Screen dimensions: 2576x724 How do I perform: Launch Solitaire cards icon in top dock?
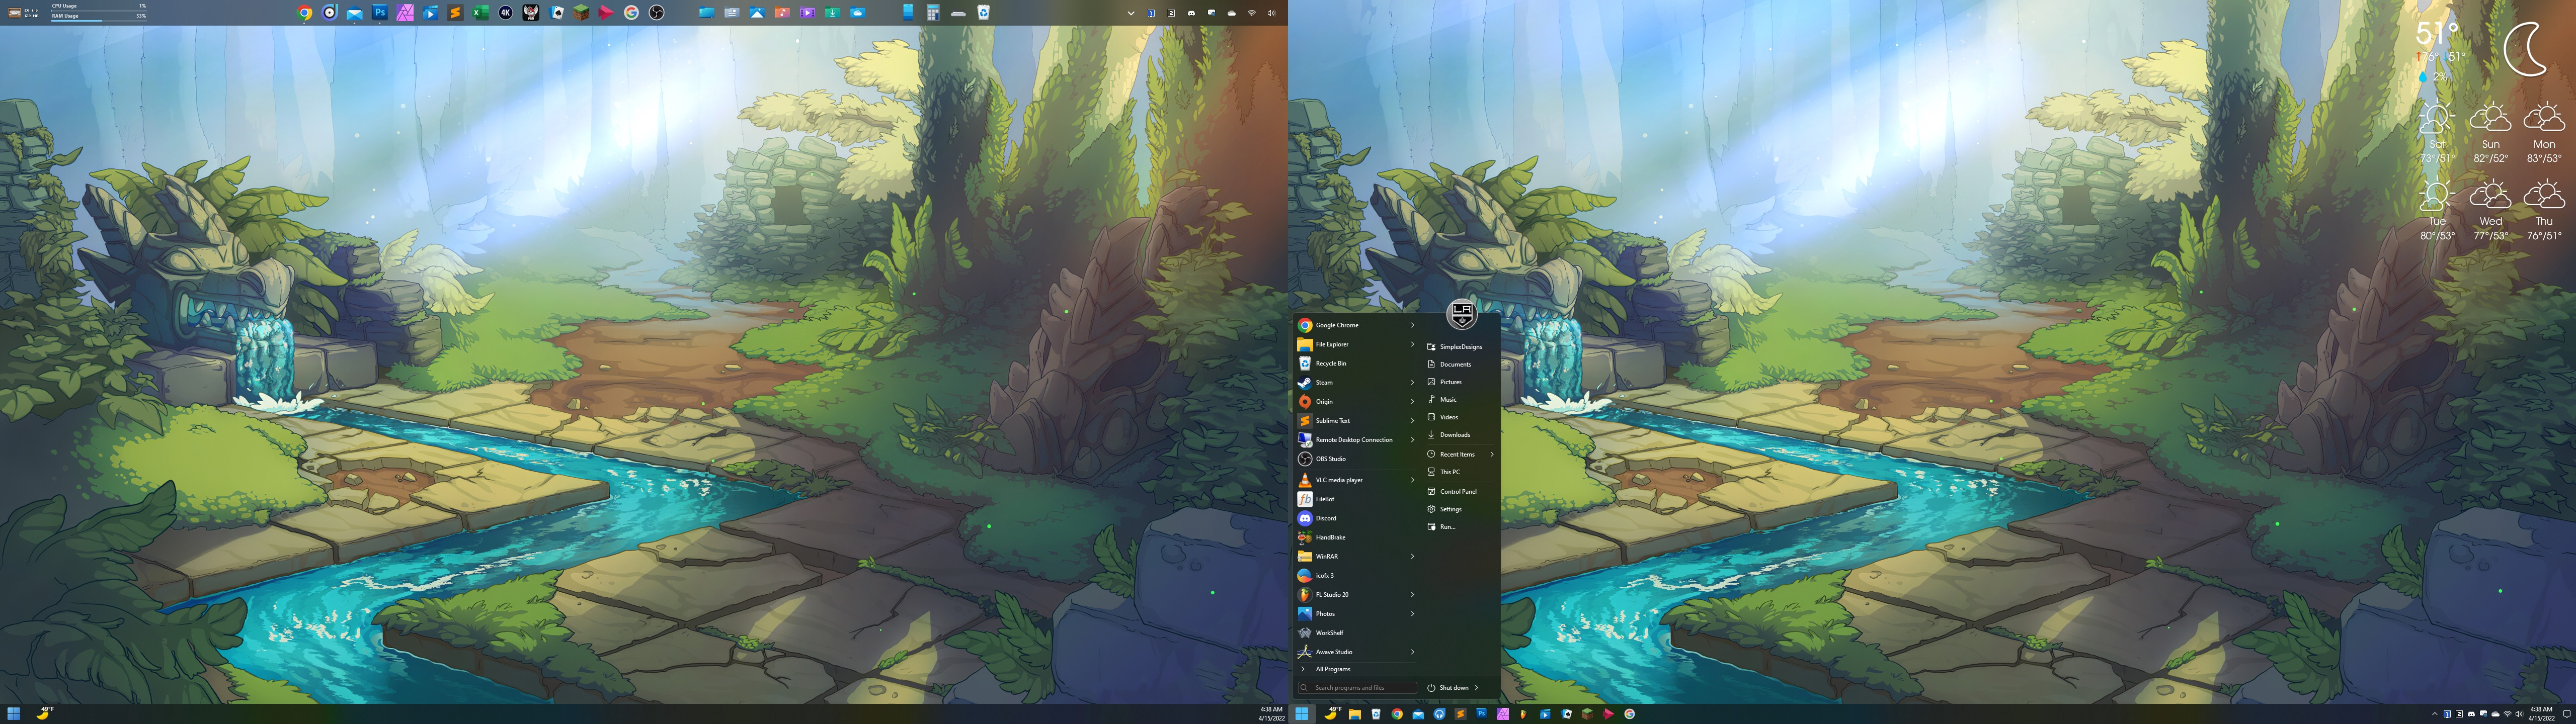click(557, 13)
